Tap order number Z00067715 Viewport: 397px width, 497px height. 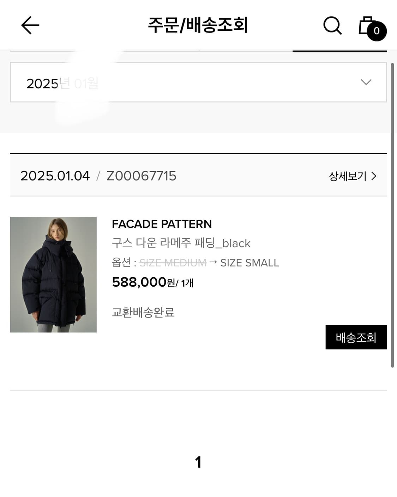tap(141, 176)
